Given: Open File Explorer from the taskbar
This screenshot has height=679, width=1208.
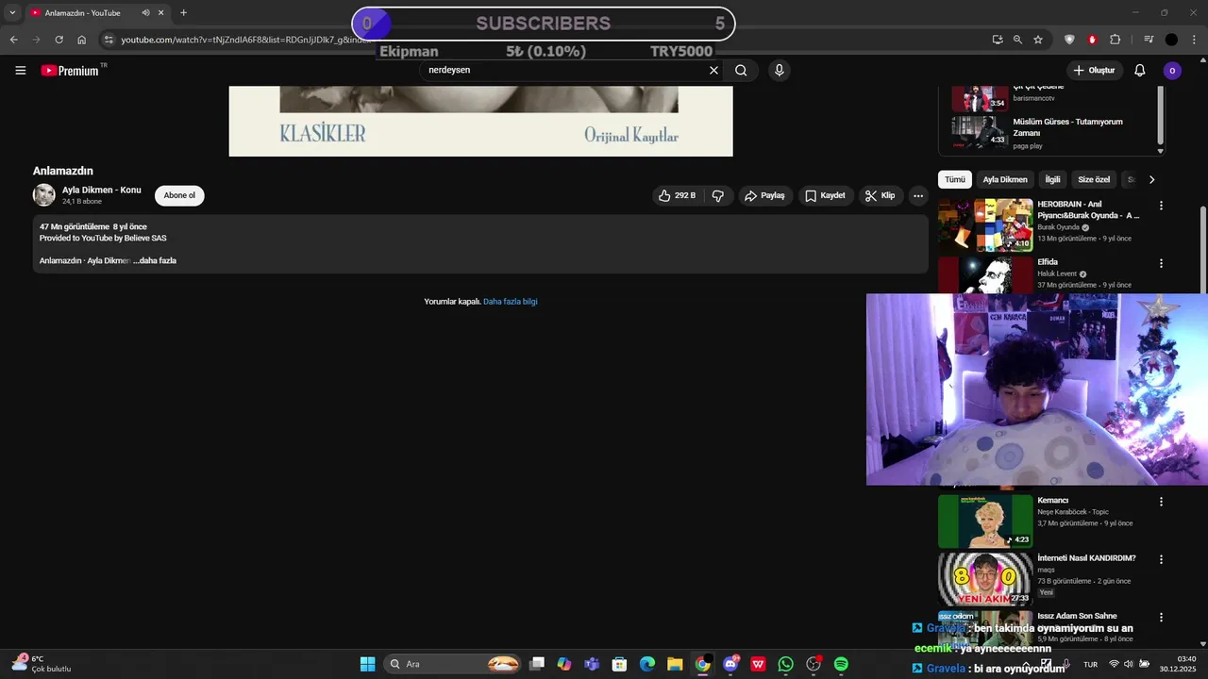Looking at the screenshot, I should coord(675,664).
